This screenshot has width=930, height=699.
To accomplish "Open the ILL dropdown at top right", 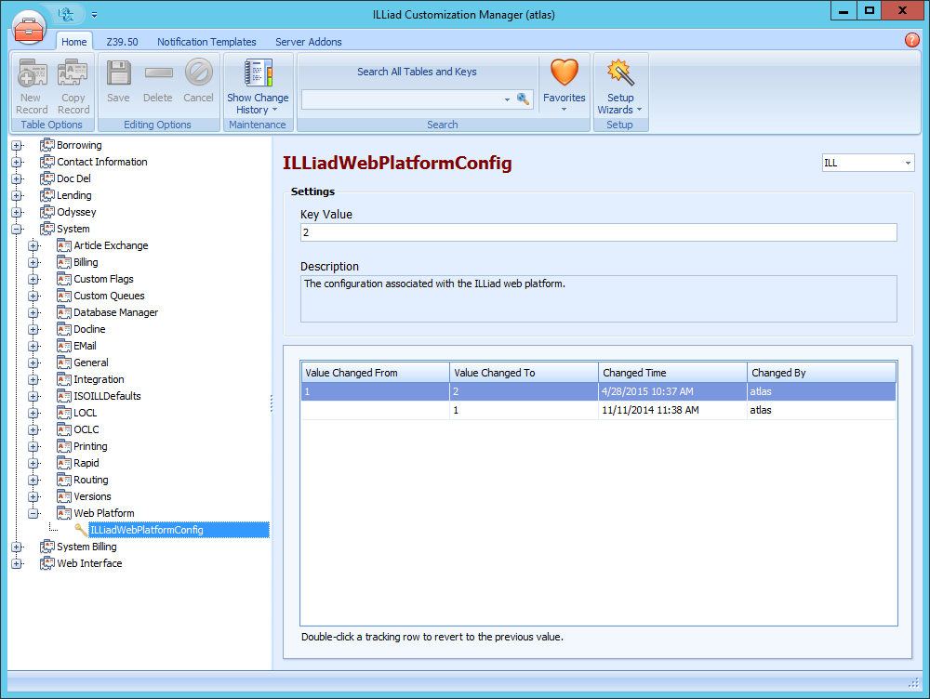I will (x=910, y=162).
